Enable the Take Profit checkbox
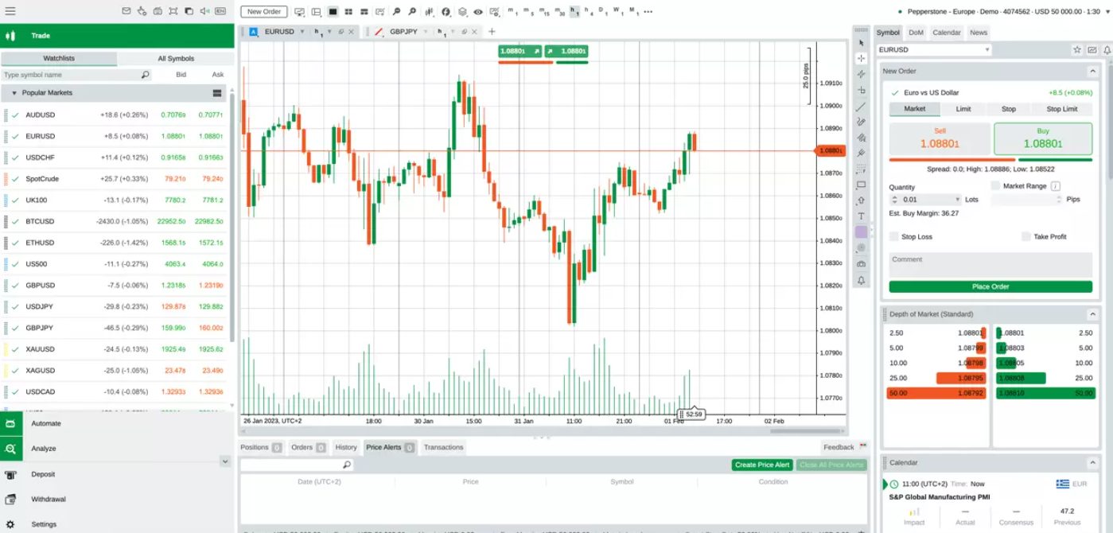This screenshot has width=1113, height=533. point(1026,236)
